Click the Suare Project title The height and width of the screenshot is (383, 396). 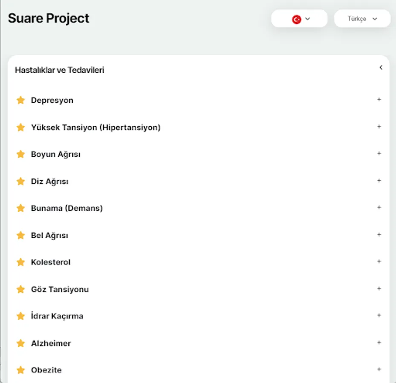[48, 18]
